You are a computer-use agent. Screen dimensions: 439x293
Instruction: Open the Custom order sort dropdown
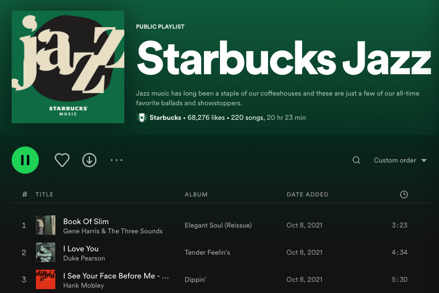click(400, 160)
